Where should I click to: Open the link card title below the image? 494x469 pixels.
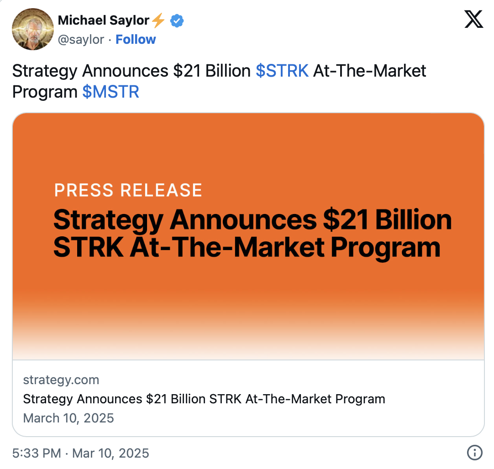(x=204, y=399)
